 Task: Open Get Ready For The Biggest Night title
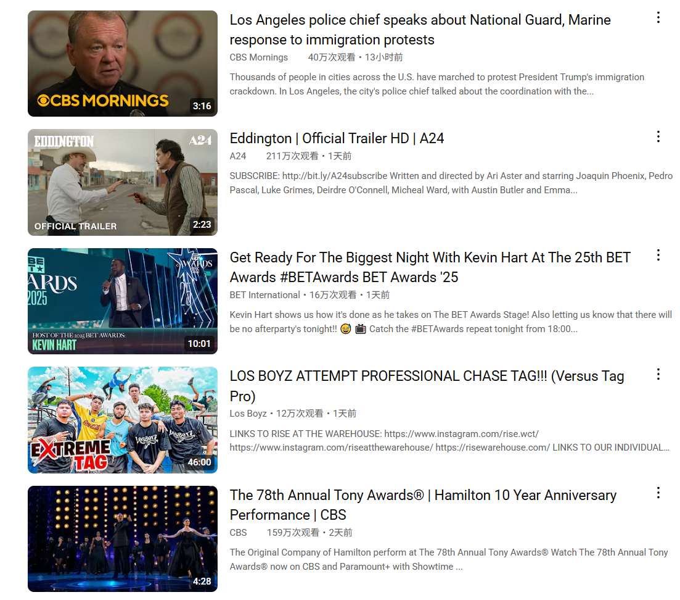[x=430, y=267]
